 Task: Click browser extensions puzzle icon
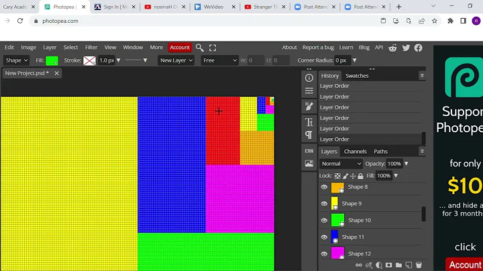click(450, 21)
